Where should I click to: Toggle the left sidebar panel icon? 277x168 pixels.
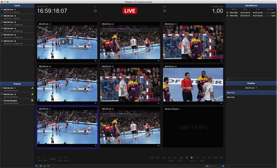coord(37,166)
